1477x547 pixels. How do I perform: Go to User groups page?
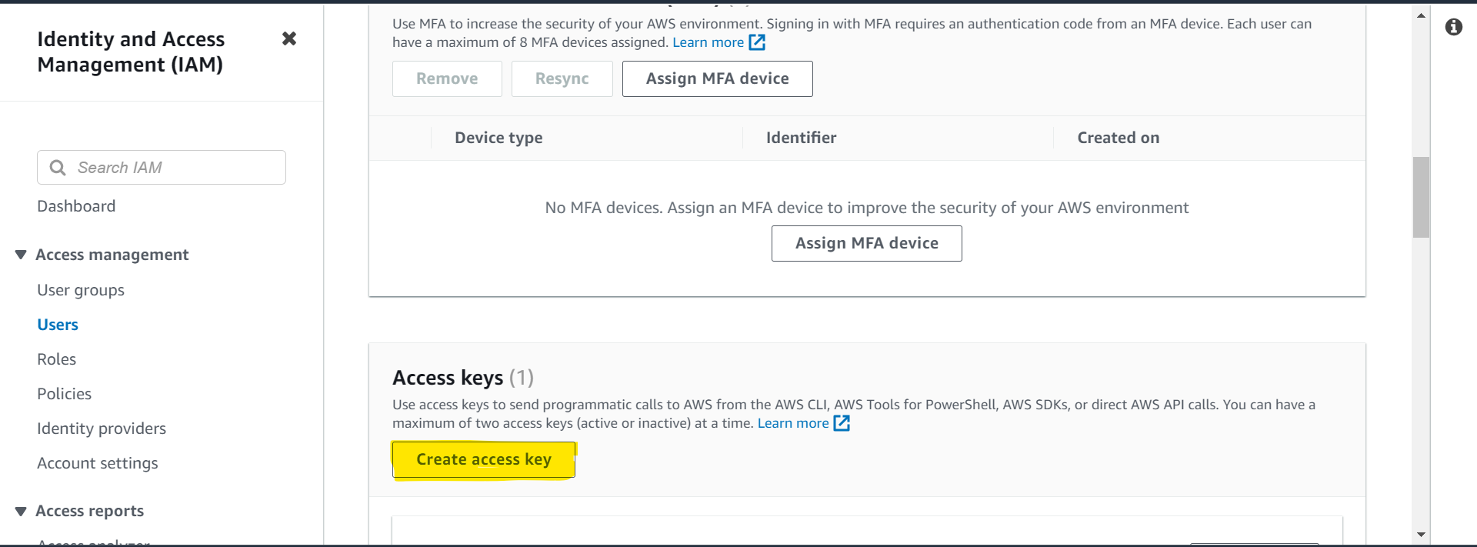pyautogui.click(x=81, y=290)
